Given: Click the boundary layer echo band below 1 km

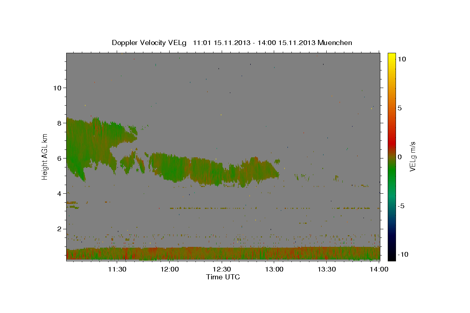Looking at the screenshot, I should (x=223, y=254).
